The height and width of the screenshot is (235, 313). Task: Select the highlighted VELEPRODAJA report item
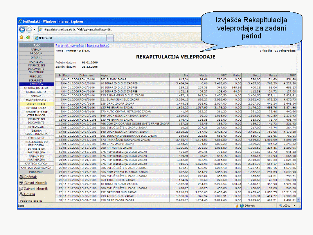36,104
